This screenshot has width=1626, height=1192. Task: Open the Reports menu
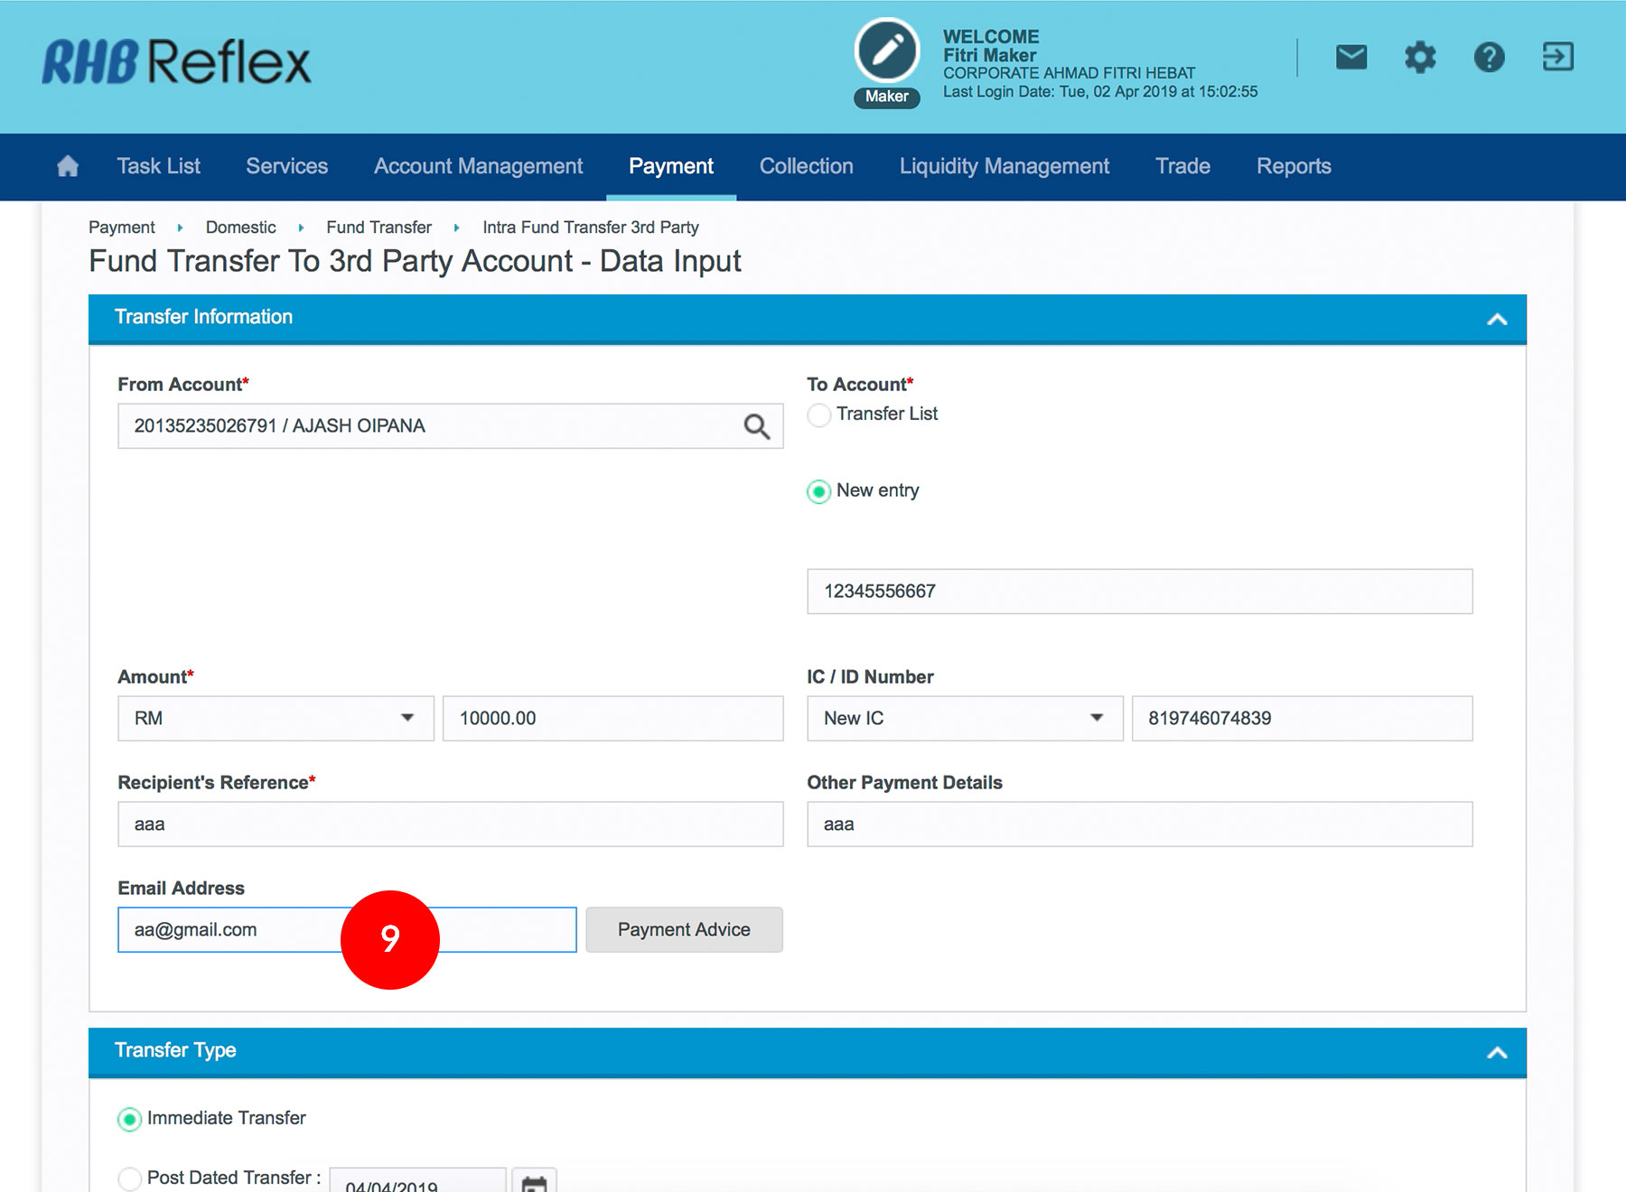coord(1293,166)
